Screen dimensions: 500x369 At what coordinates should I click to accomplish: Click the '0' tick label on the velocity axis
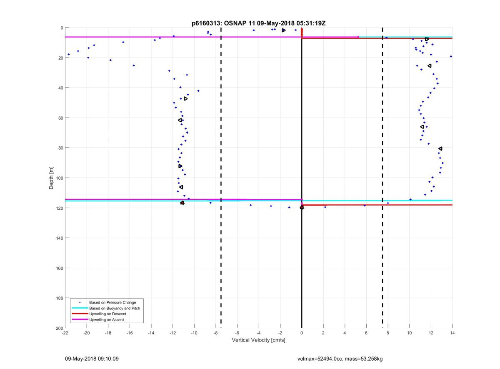tap(302, 333)
